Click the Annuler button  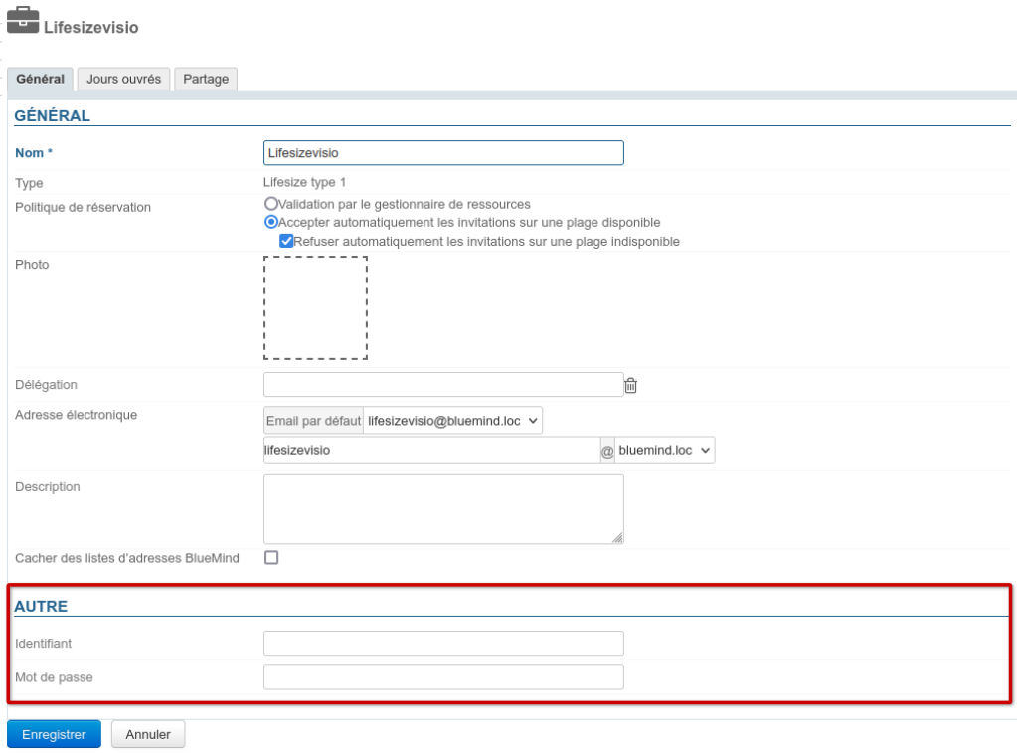click(148, 734)
